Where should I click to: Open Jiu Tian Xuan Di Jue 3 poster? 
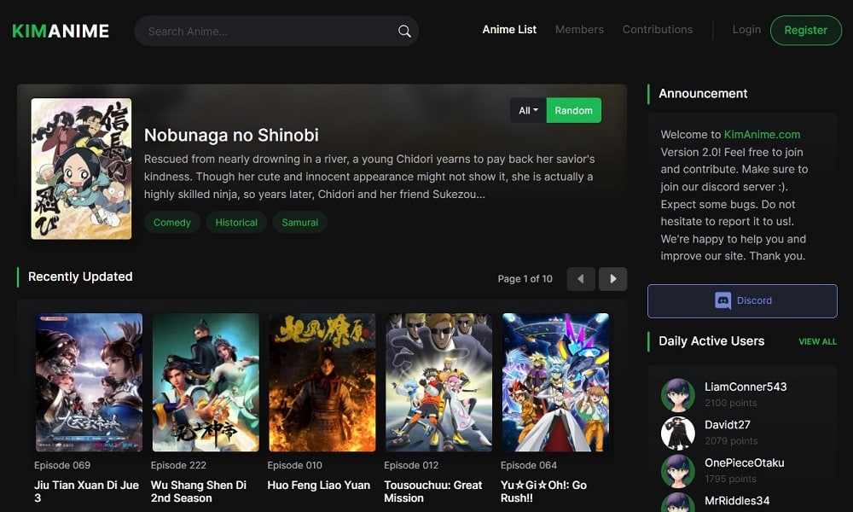point(89,382)
